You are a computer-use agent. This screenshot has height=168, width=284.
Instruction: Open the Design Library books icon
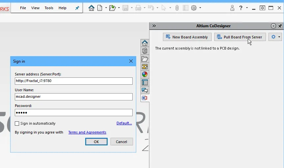pos(145,51)
